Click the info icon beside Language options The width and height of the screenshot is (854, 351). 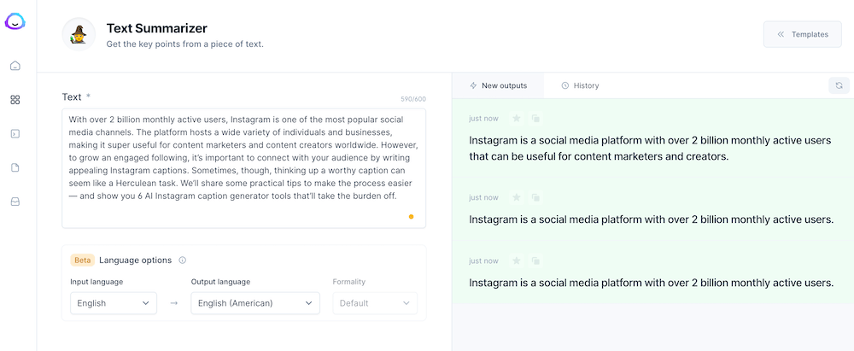(x=183, y=260)
